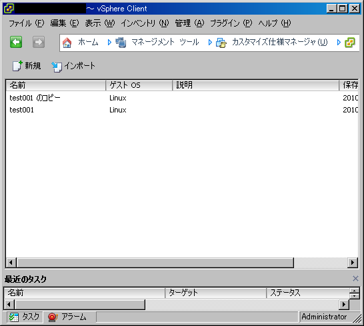
Task: Click the vSphere Client title bar logo
Action: pos(9,9)
